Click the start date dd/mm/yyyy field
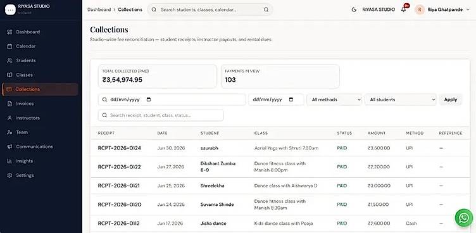This screenshot has width=476, height=233. point(172,99)
